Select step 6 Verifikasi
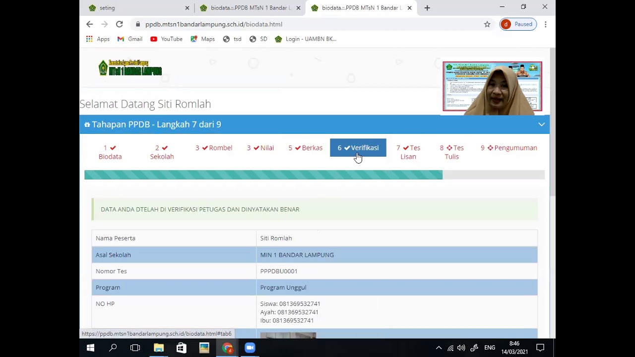Viewport: 635px width, 357px height. (x=358, y=148)
